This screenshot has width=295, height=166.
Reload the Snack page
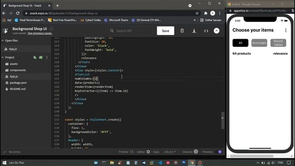tap(18, 13)
